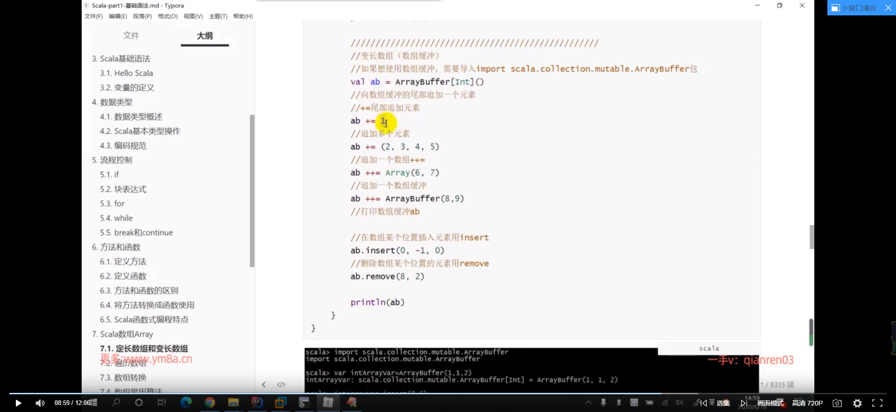Viewport: 896px width, 412px height.
Task: Open Microsoft Edge from taskbar
Action: 186,402
